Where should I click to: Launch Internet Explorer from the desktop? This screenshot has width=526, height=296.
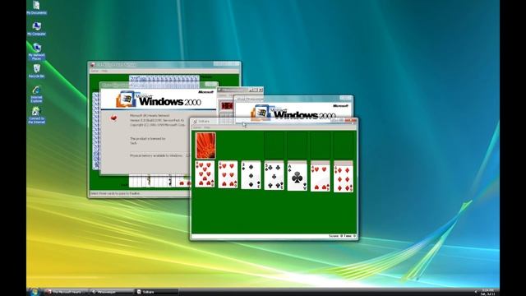pos(36,95)
